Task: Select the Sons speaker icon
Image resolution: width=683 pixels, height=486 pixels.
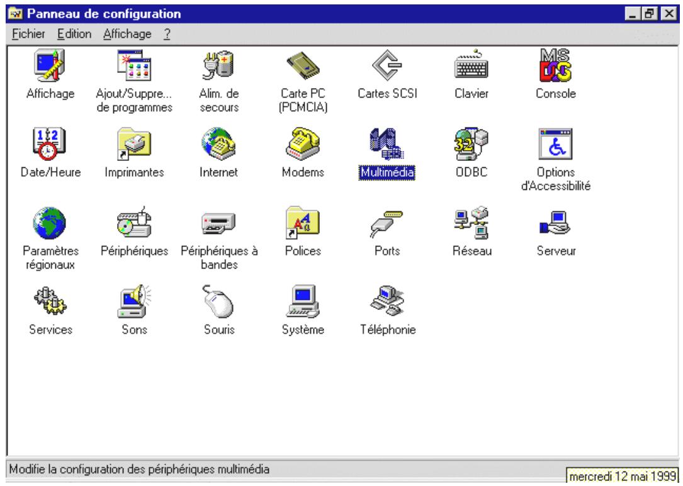Action: tap(134, 301)
